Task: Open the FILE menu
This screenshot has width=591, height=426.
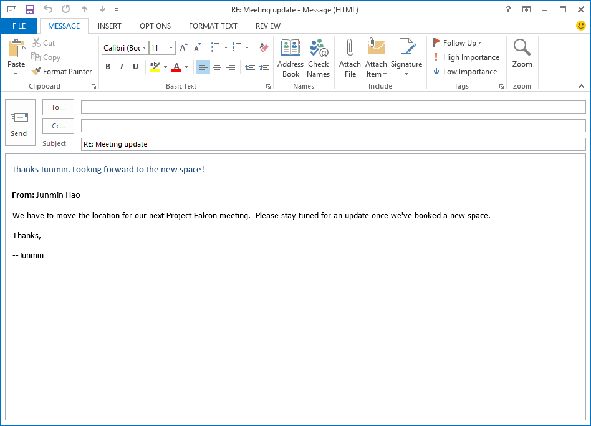Action: pyautogui.click(x=19, y=26)
